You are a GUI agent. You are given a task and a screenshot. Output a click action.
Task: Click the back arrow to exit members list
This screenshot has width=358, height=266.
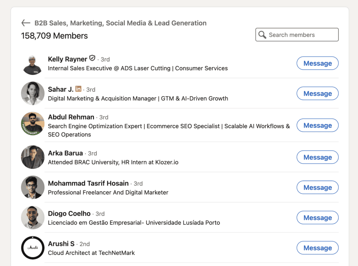coord(26,23)
